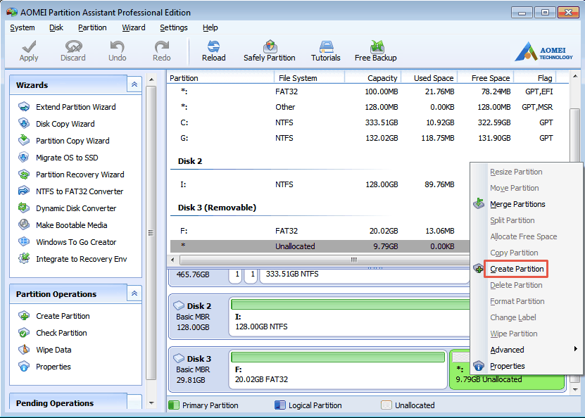
Task: Click the green Primary Partition legend swatch
Action: [174, 405]
